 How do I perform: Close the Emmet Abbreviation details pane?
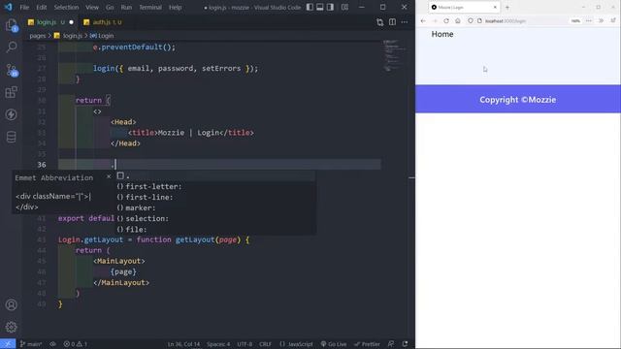click(109, 176)
